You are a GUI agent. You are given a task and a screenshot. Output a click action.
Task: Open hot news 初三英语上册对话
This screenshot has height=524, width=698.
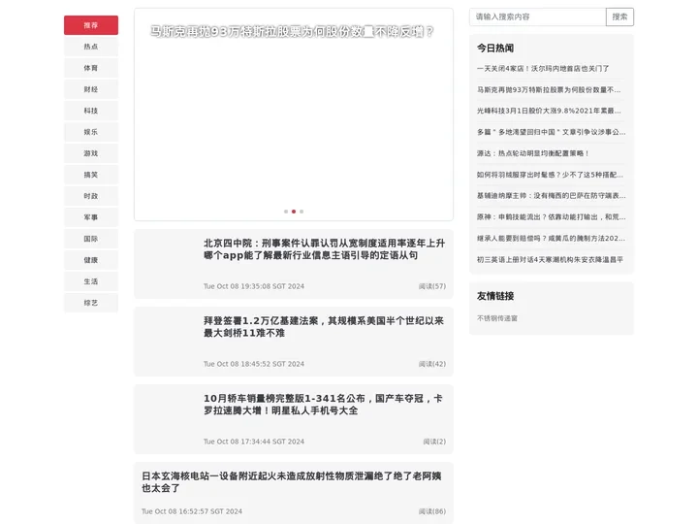550,260
